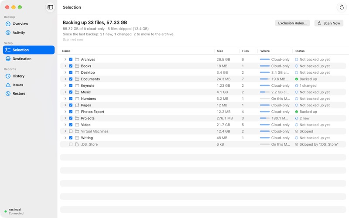Open the Issues page
The width and height of the screenshot is (349, 218).
[29, 85]
